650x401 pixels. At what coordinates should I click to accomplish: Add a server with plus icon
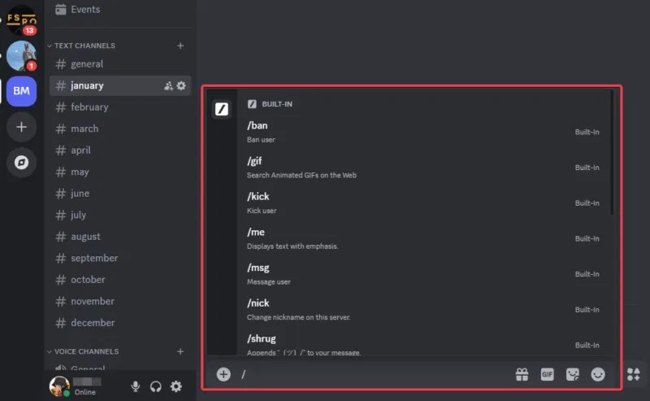[x=22, y=127]
